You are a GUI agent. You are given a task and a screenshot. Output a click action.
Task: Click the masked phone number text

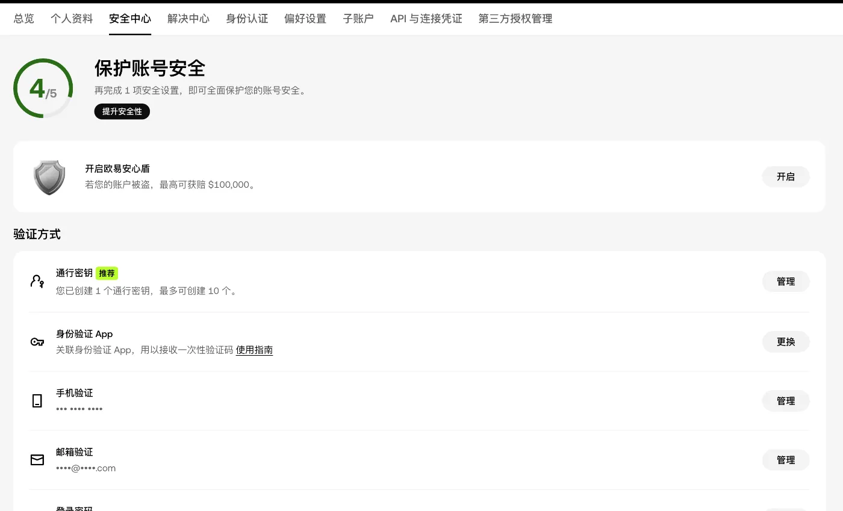[79, 409]
